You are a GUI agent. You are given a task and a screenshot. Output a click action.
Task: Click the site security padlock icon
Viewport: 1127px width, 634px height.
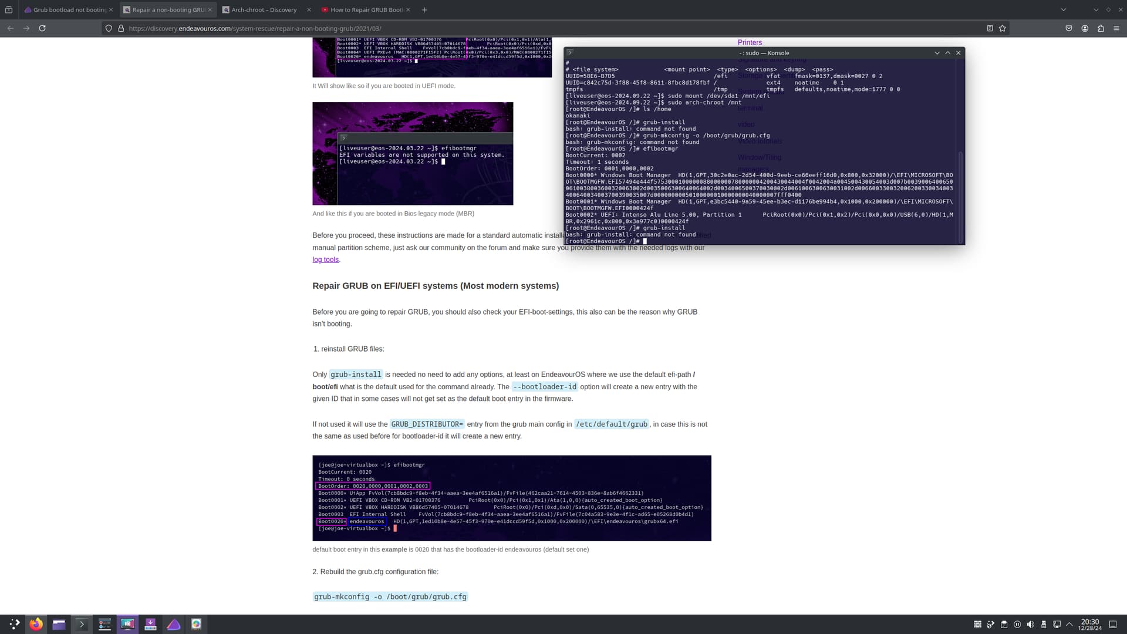(x=121, y=28)
